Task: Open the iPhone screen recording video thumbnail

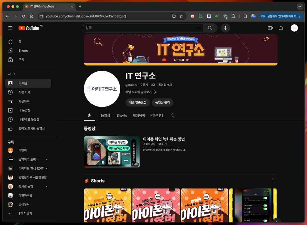Action: tap(112, 152)
